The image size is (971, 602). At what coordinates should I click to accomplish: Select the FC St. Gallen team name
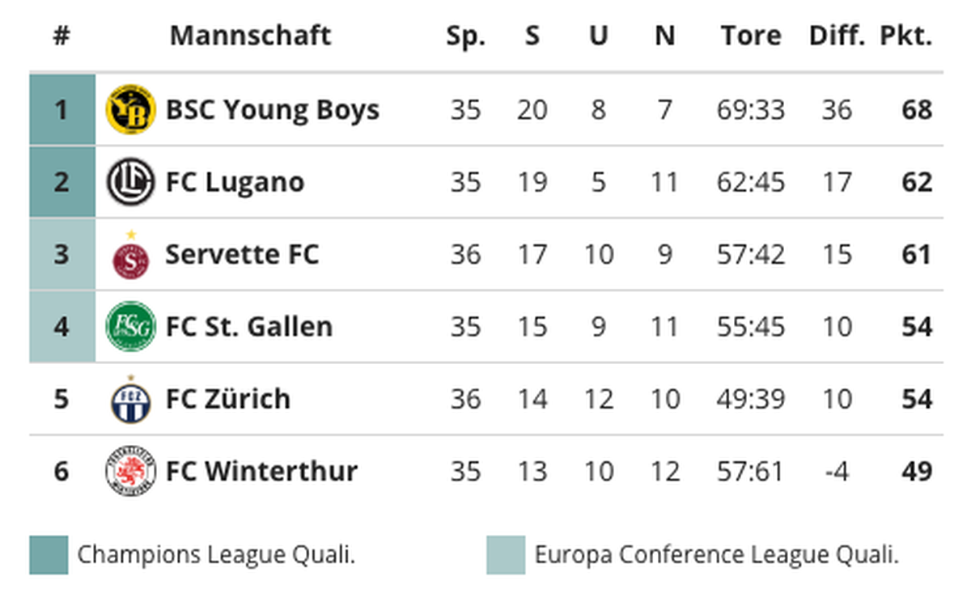click(249, 327)
